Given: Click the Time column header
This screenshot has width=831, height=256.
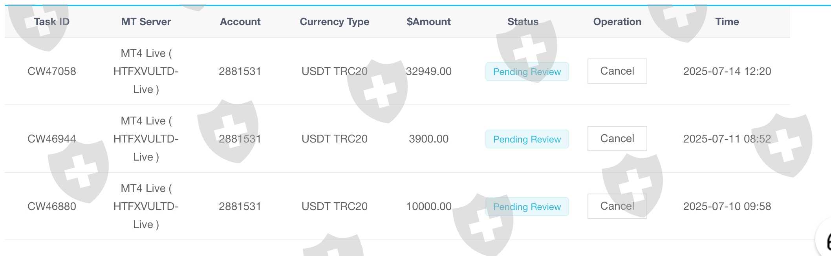Looking at the screenshot, I should click(727, 22).
